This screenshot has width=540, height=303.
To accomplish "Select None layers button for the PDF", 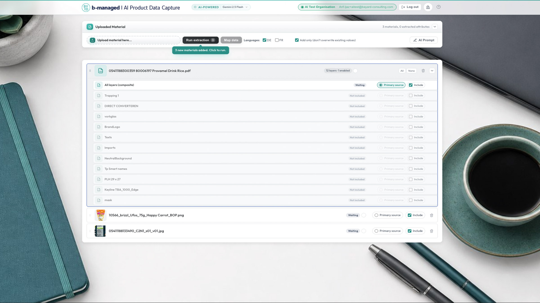I will pyautogui.click(x=411, y=71).
